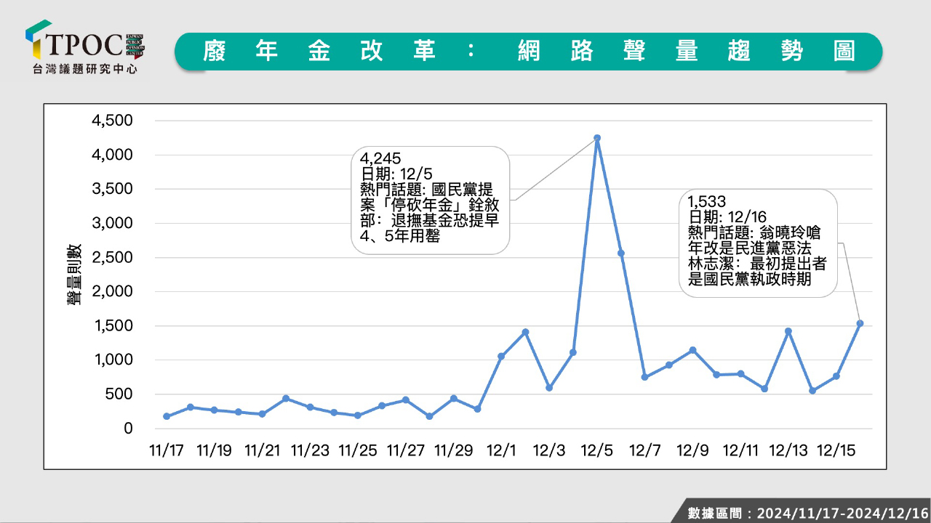
Task: Select the 12/15 x-axis date label
Action: (x=836, y=450)
